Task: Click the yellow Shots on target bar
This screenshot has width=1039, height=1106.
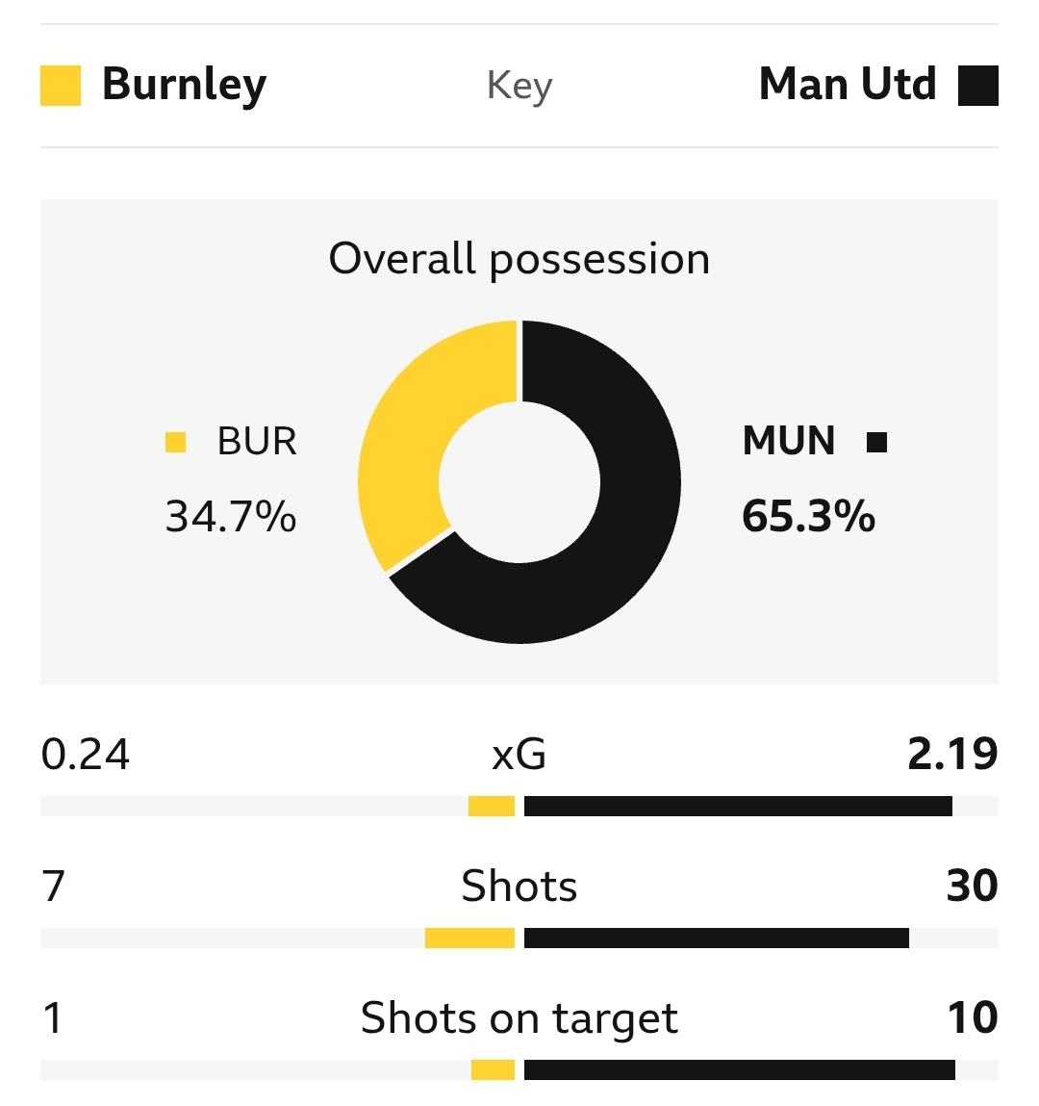Action: coord(493,1070)
